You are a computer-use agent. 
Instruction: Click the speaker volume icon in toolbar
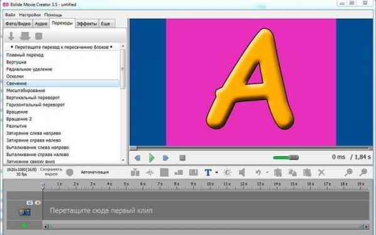pyautogui.click(x=242, y=172)
